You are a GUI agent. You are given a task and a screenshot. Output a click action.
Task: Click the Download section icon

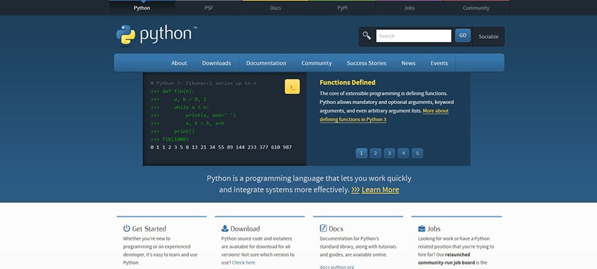coord(225,228)
